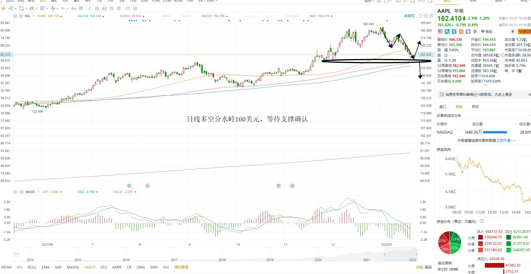Click the help question mark beside 资金分布
Viewport: 531px width, 274px height.
tap(482, 221)
